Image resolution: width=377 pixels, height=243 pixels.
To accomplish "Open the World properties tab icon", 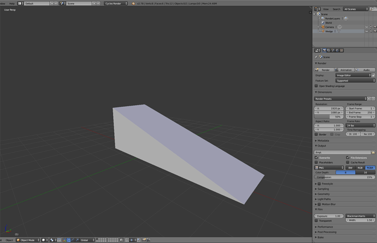I will click(337, 50).
